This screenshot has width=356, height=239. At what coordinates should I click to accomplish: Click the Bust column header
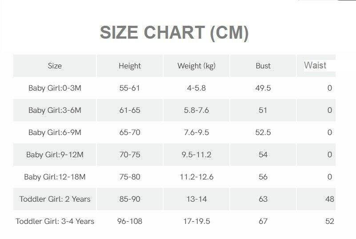(263, 66)
